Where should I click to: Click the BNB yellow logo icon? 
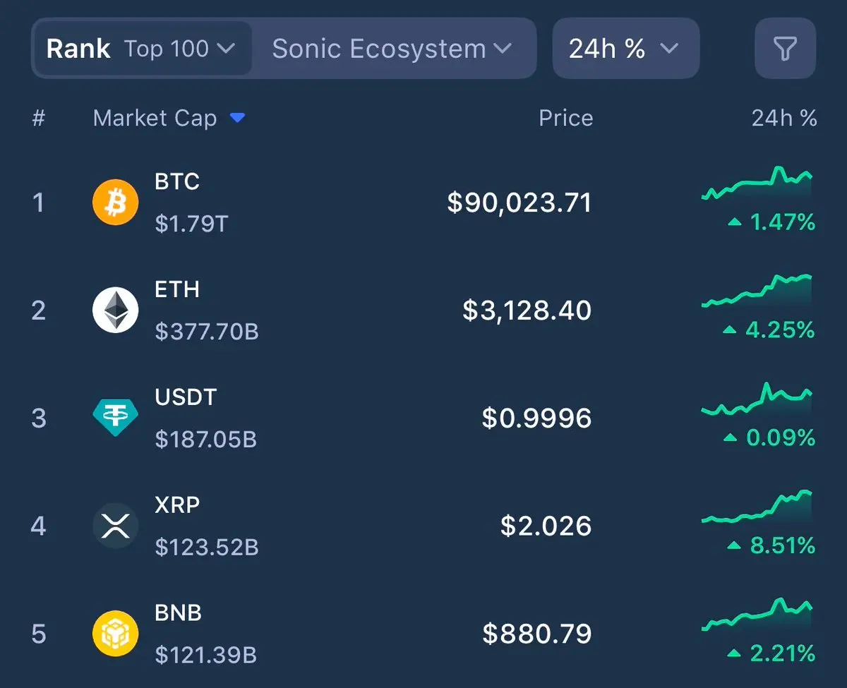[115, 634]
